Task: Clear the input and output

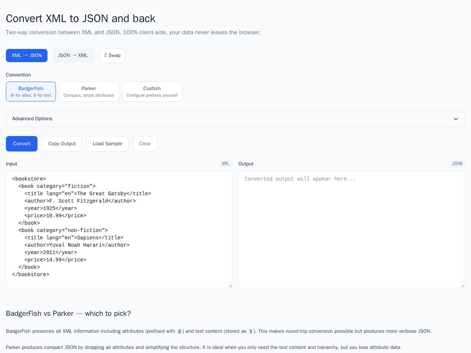Action: [x=145, y=144]
